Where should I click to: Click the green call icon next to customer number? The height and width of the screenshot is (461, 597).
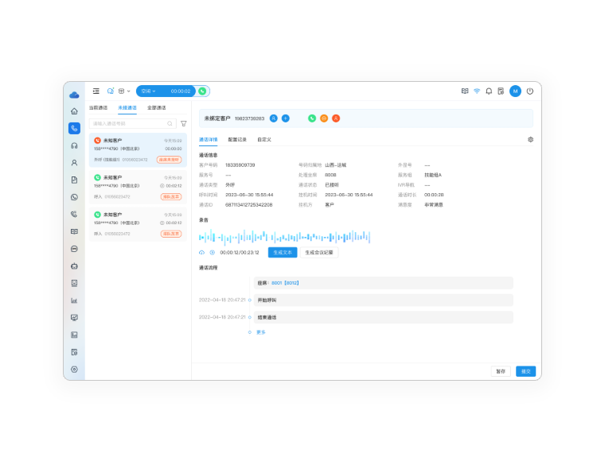coord(312,118)
